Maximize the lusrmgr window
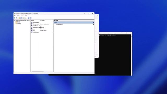Viewport: 167px width, 94px height. [x=89, y=14]
